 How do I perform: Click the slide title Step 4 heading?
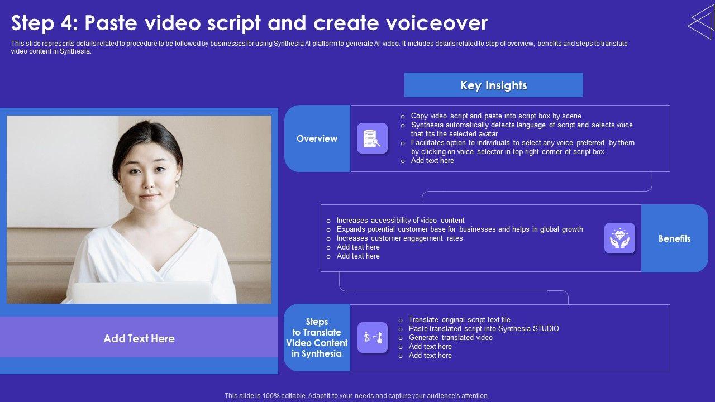click(249, 23)
